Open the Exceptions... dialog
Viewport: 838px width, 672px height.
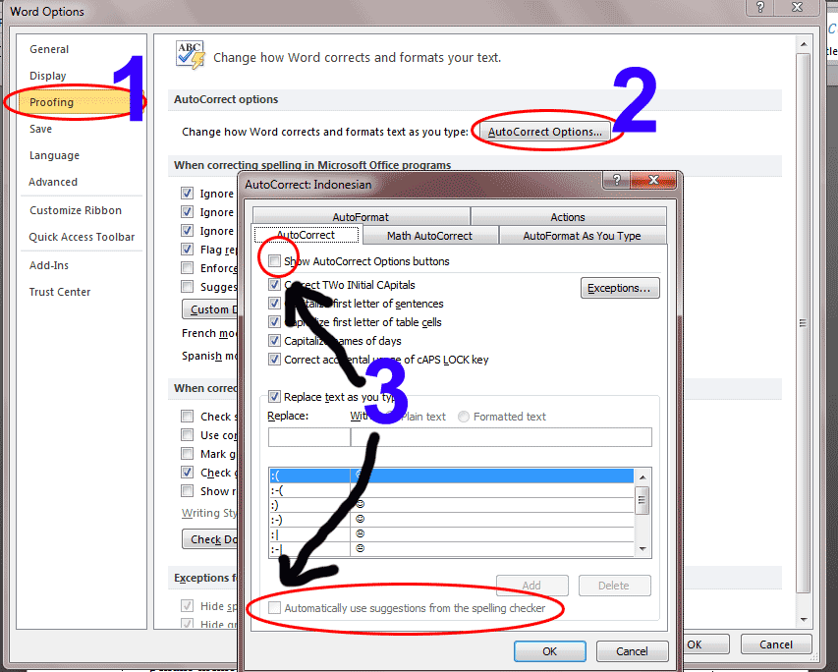coord(620,288)
